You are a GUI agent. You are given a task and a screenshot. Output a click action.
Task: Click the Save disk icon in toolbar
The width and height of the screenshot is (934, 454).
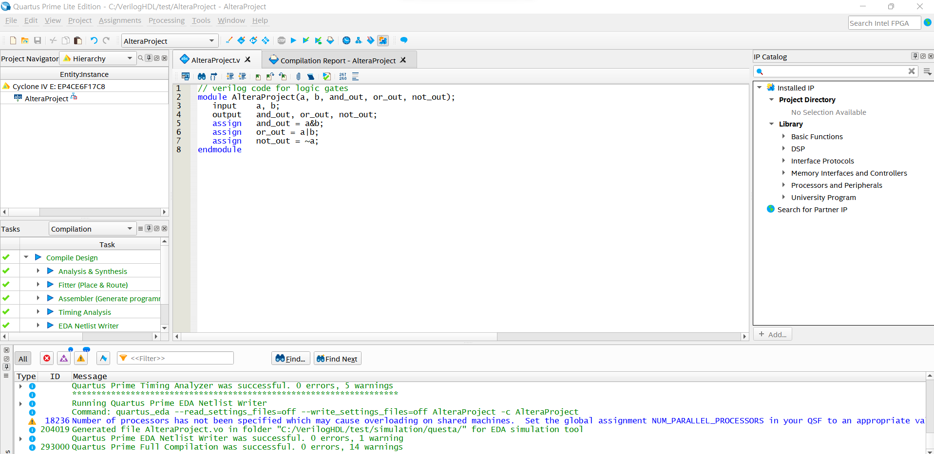point(38,40)
